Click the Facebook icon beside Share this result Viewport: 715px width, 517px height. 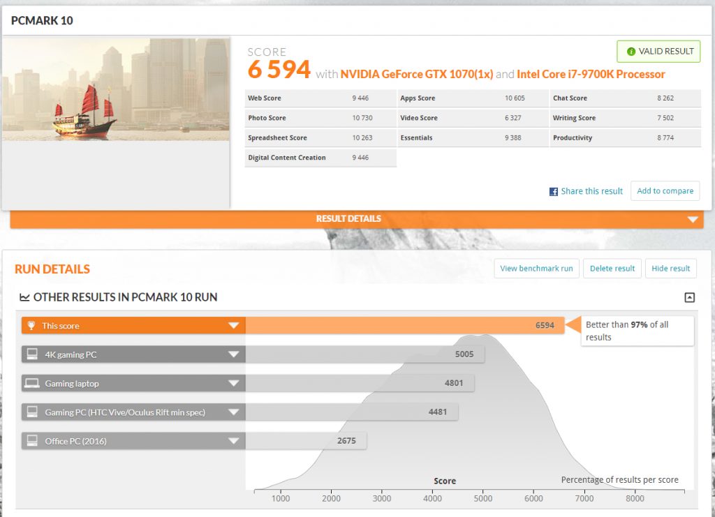click(x=554, y=192)
